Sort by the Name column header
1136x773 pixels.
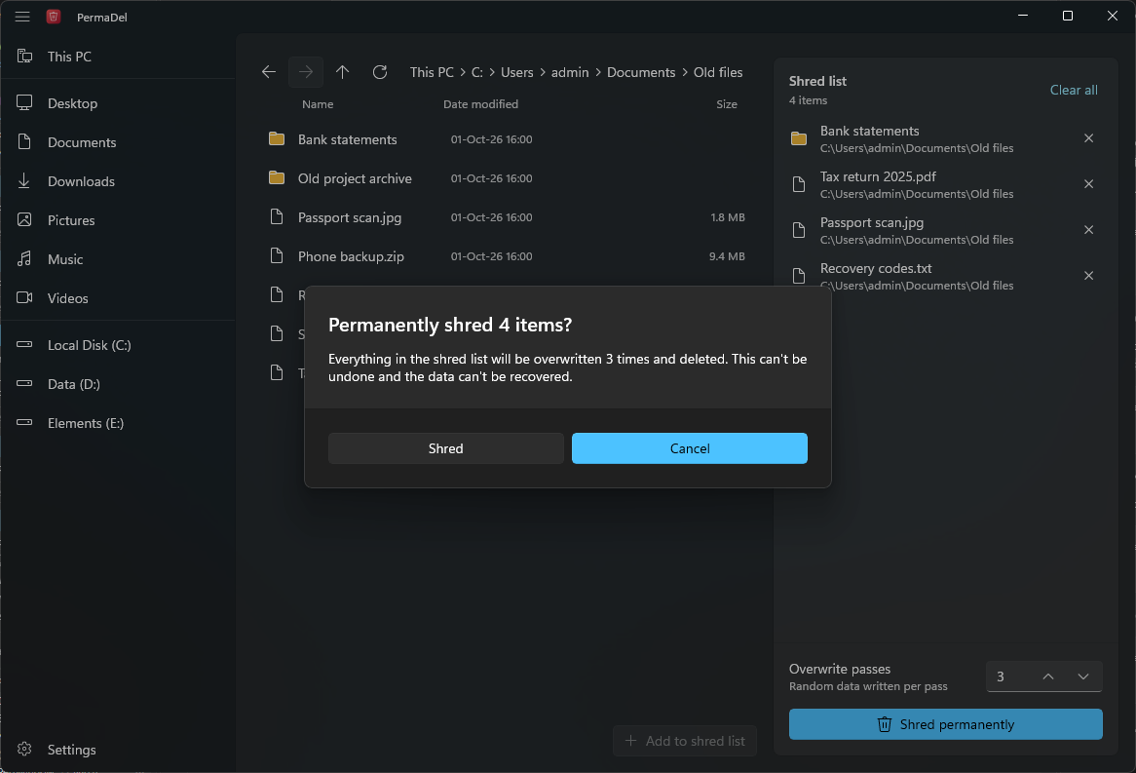pyautogui.click(x=318, y=104)
